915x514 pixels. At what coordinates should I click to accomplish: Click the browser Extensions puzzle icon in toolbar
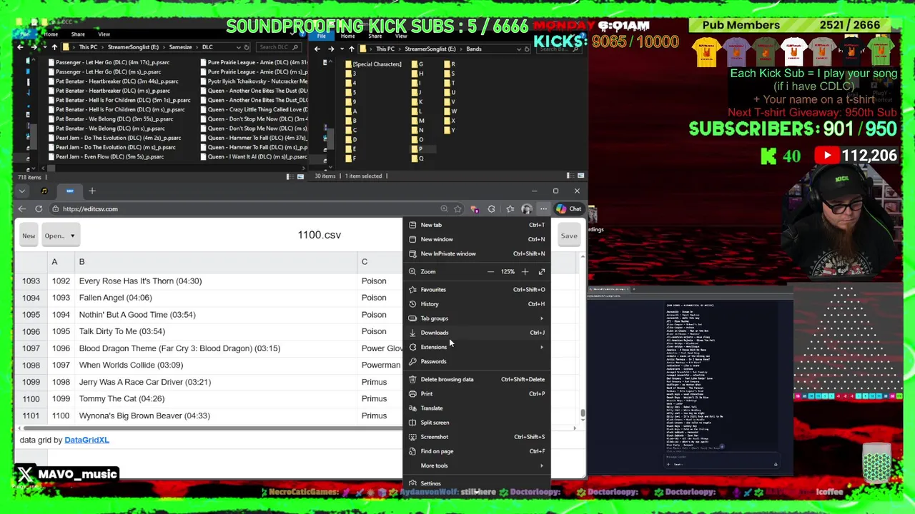click(x=491, y=209)
